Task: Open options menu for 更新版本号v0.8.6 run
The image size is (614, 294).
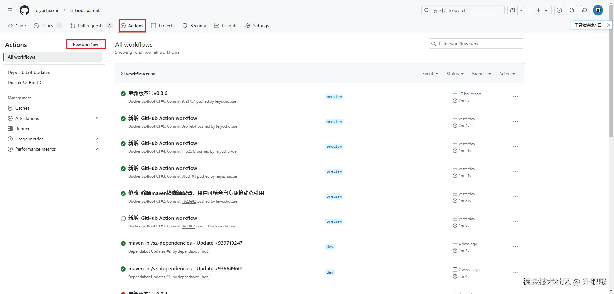Action: 515,97
